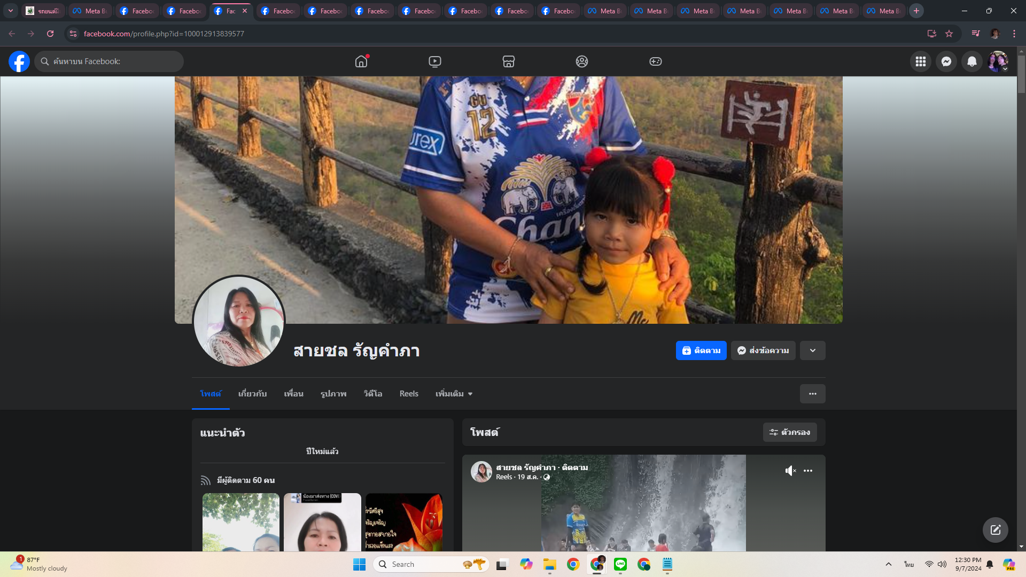Open the nine-dot menu grid icon
Image resolution: width=1026 pixels, height=577 pixels.
921,61
